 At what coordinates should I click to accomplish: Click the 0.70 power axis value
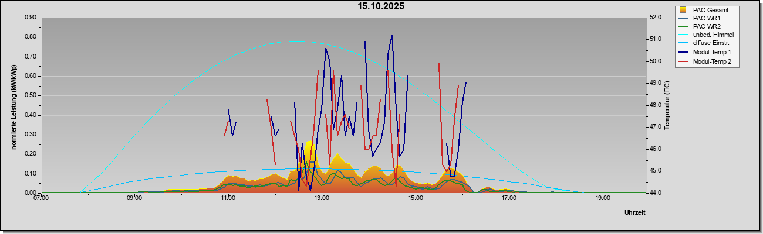31,57
